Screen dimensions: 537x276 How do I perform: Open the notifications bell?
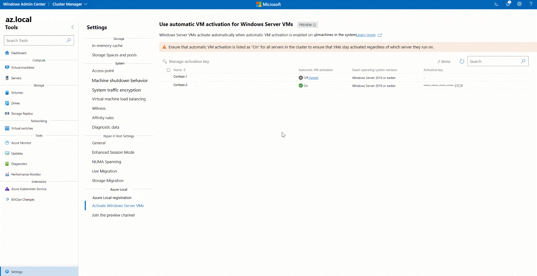pos(508,4)
